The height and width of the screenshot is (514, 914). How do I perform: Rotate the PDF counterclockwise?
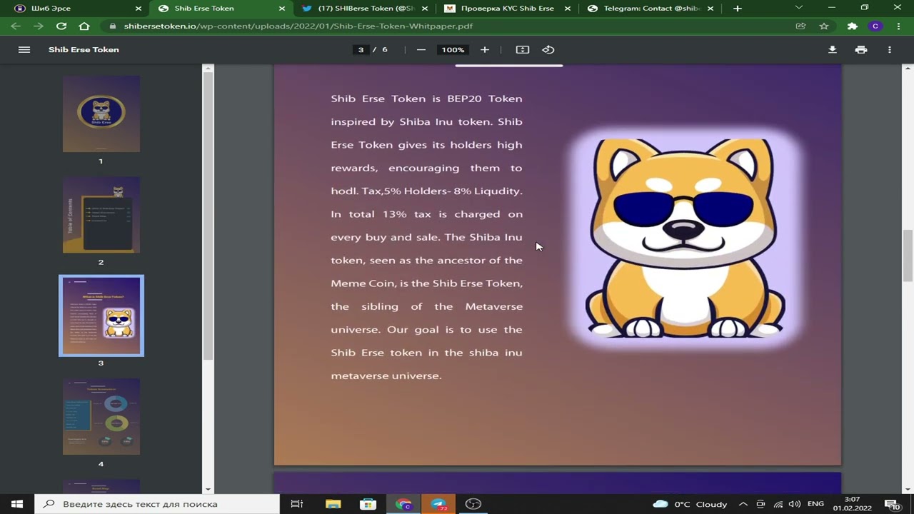click(548, 50)
